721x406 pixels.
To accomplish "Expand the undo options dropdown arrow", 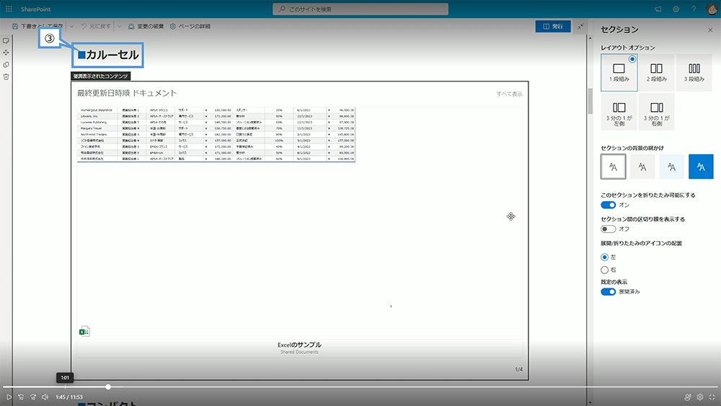I will click(x=119, y=26).
